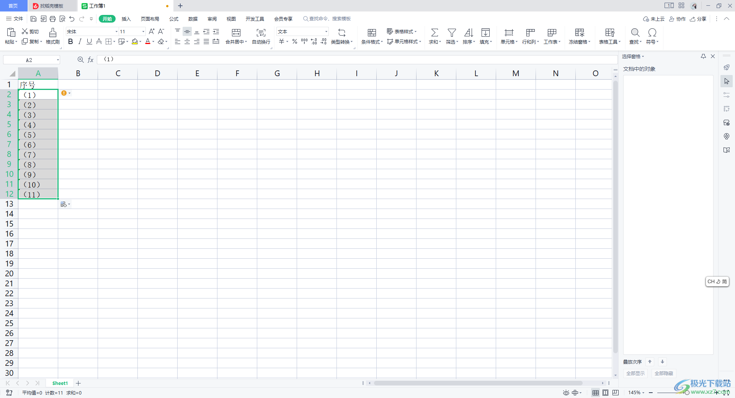Click the Symbol omega icon
735x398 pixels.
(652, 33)
